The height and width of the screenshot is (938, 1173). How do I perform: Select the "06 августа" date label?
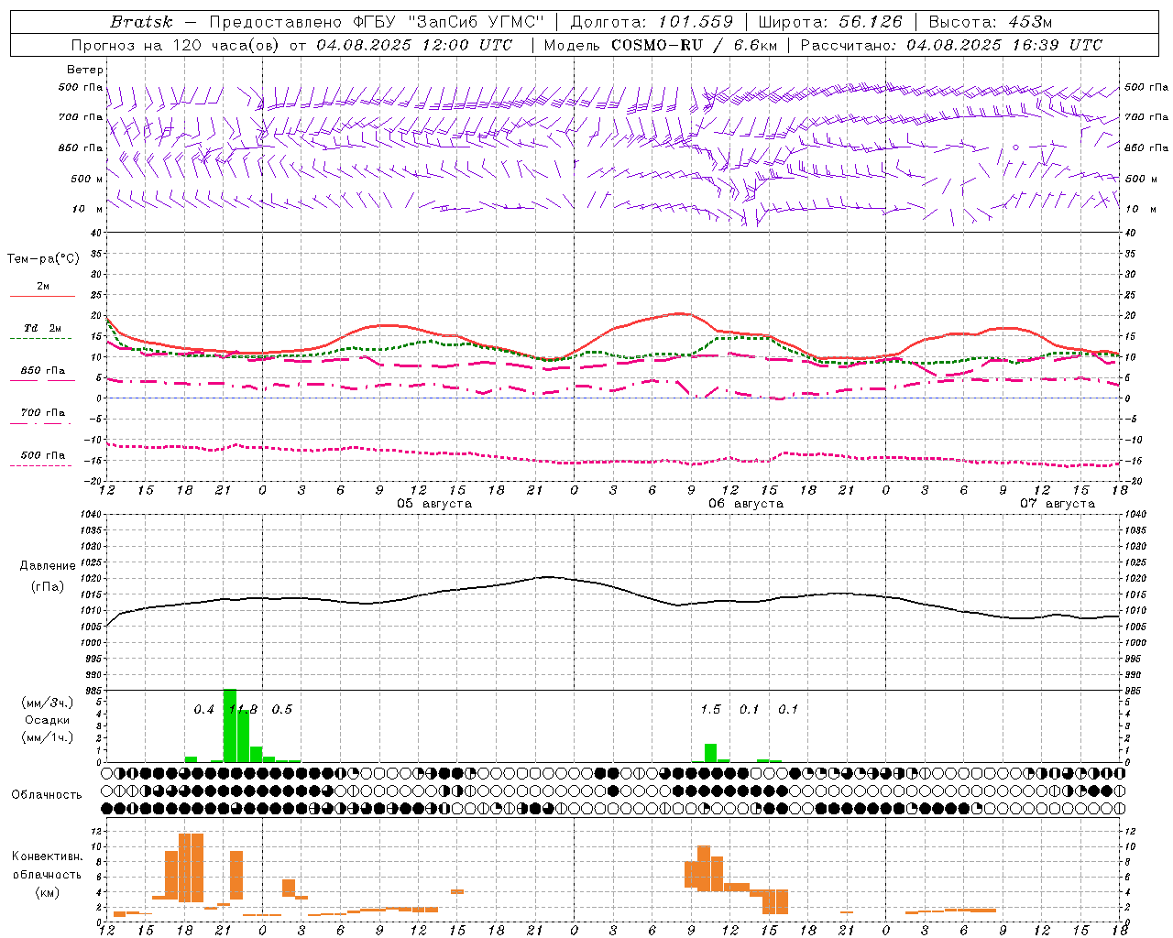coord(746,504)
